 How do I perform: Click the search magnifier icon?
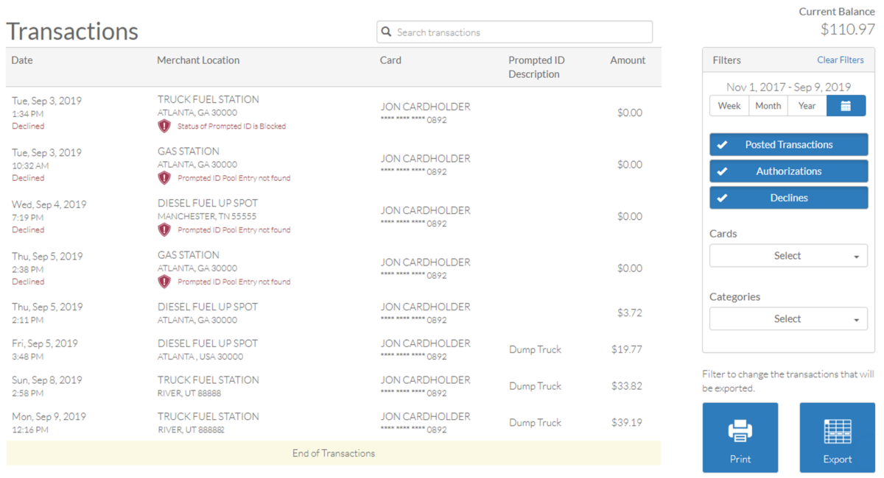coord(386,32)
